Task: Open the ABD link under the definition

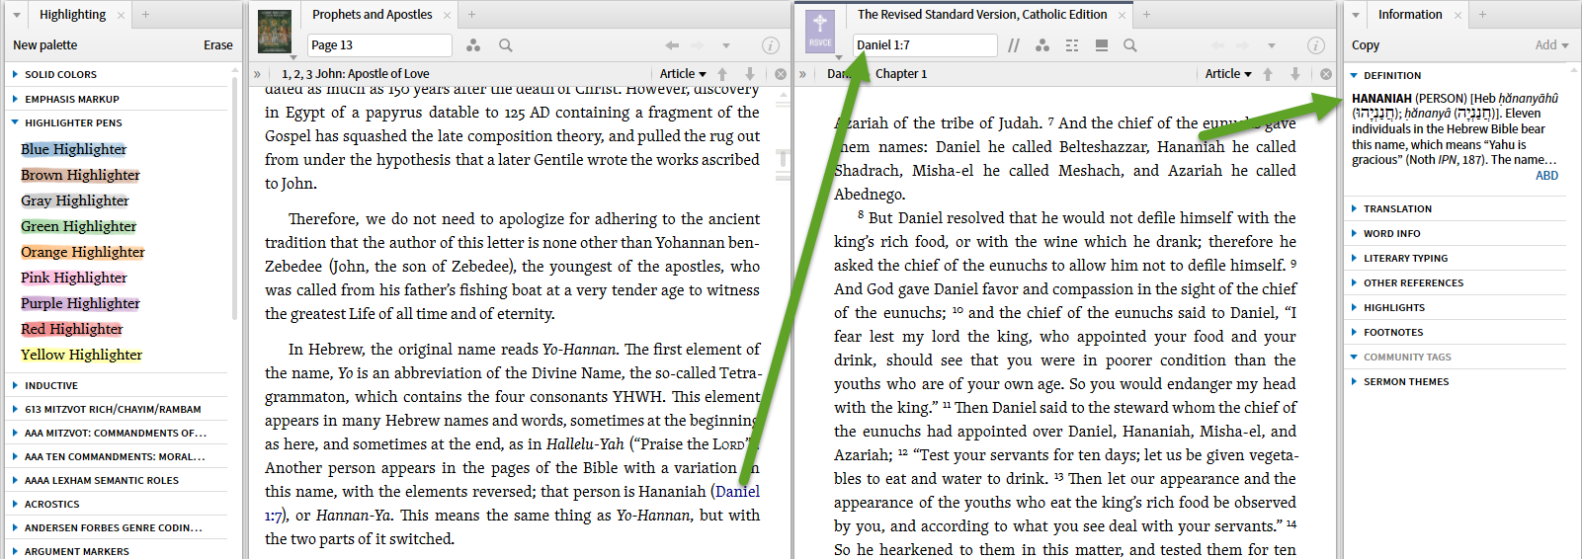Action: coord(1546,176)
